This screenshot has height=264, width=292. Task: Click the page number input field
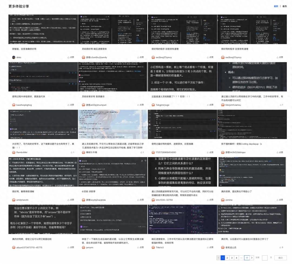(x=265, y=258)
